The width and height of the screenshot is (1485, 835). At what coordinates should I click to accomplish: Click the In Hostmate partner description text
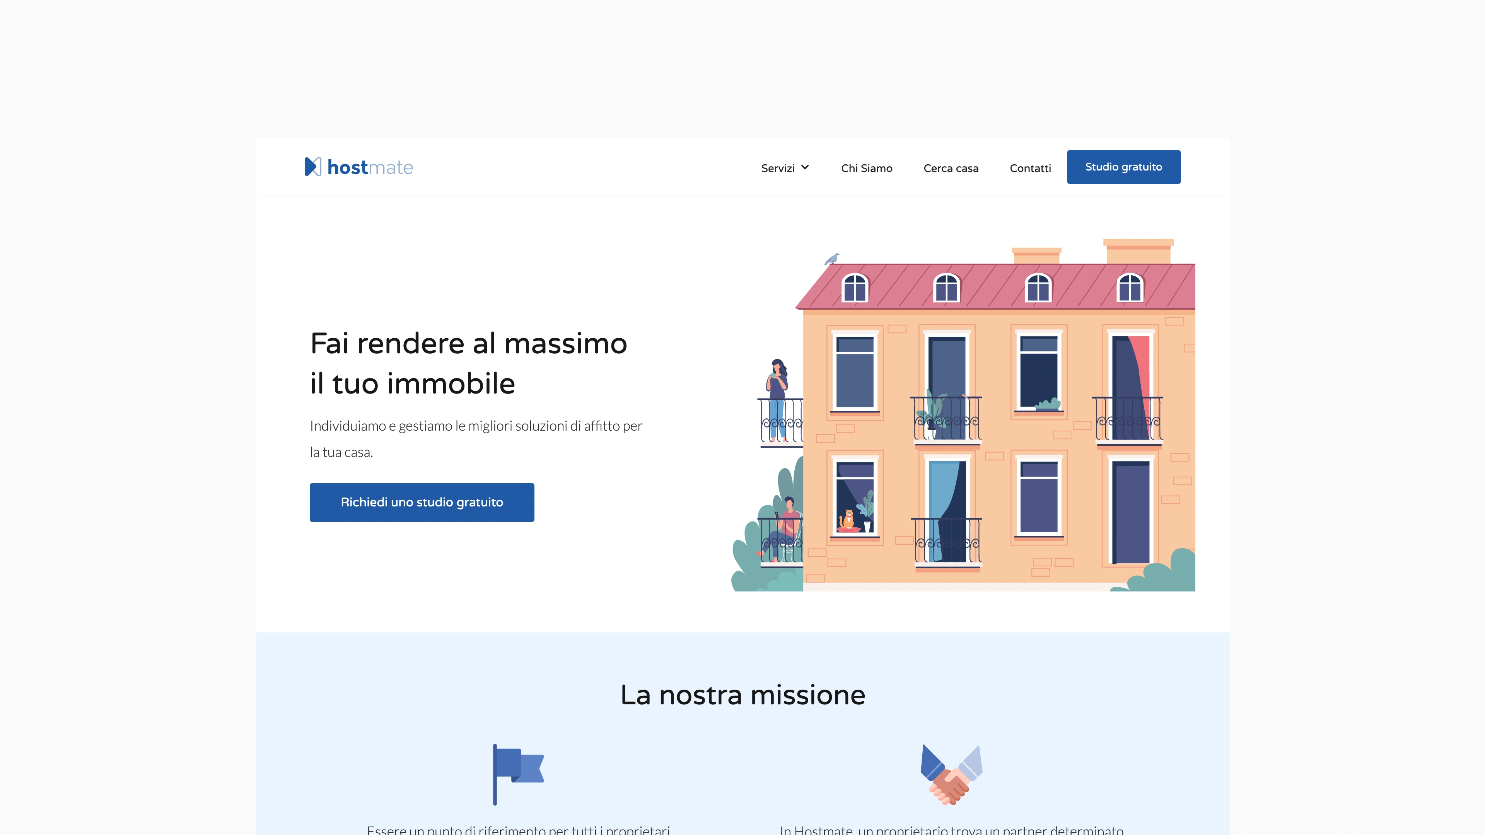(x=951, y=829)
